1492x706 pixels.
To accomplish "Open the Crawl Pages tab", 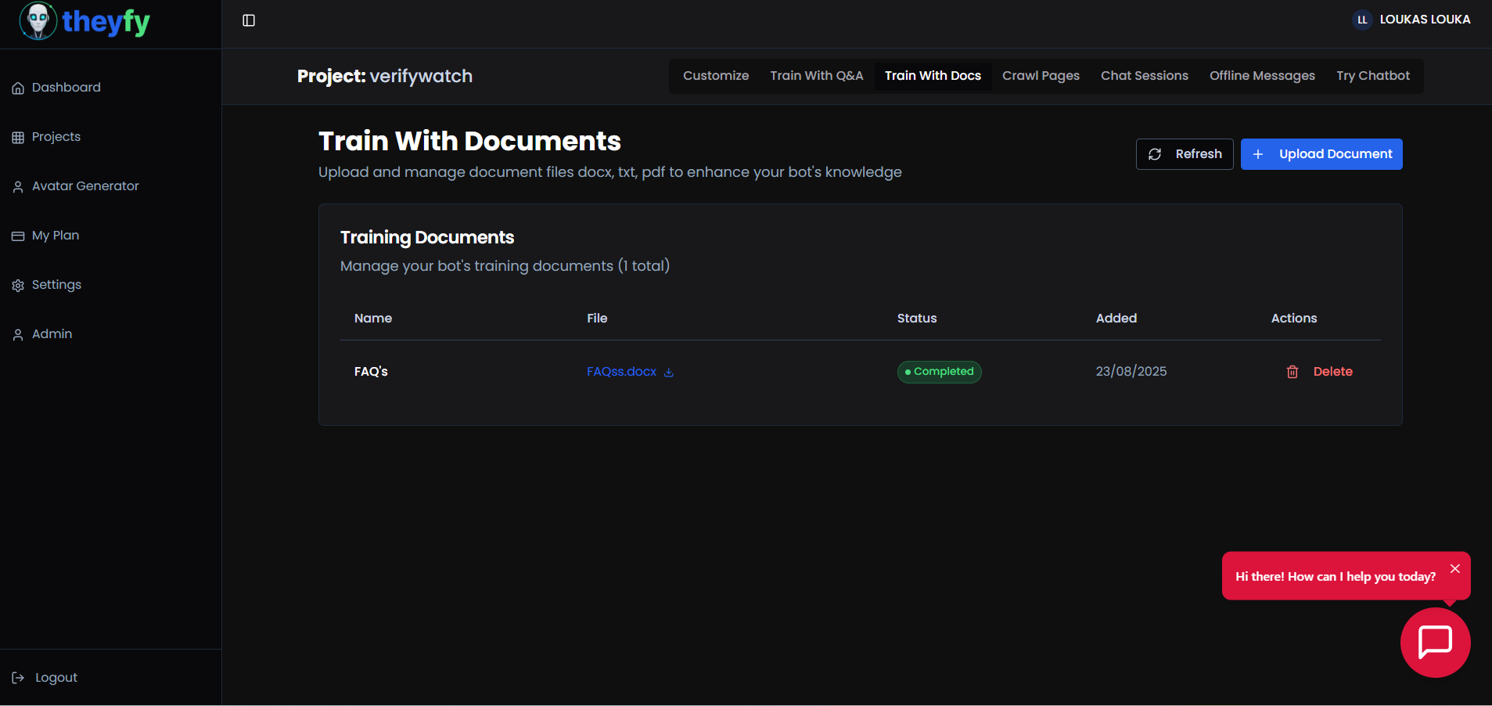I will coord(1041,76).
